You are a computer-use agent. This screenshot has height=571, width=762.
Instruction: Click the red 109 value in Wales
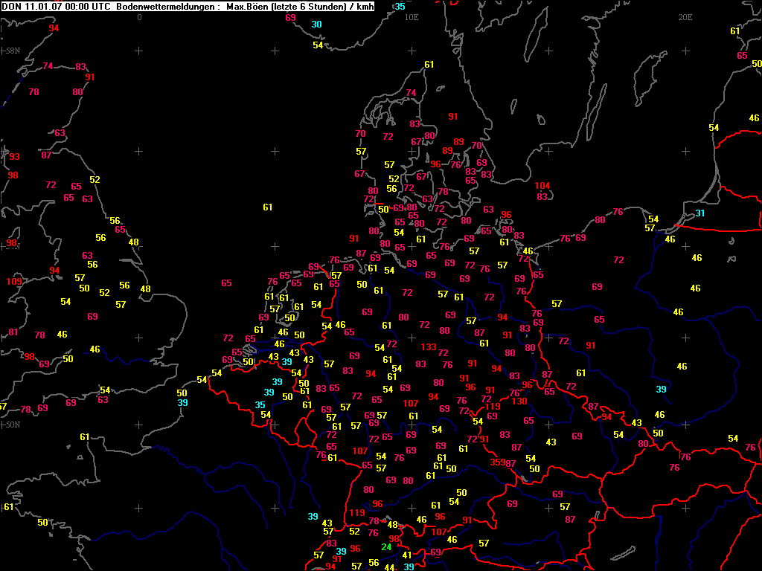tap(14, 282)
